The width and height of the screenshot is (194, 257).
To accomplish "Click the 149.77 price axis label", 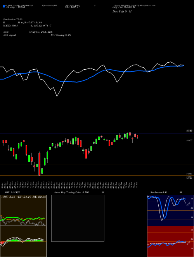I will coord(189,141).
